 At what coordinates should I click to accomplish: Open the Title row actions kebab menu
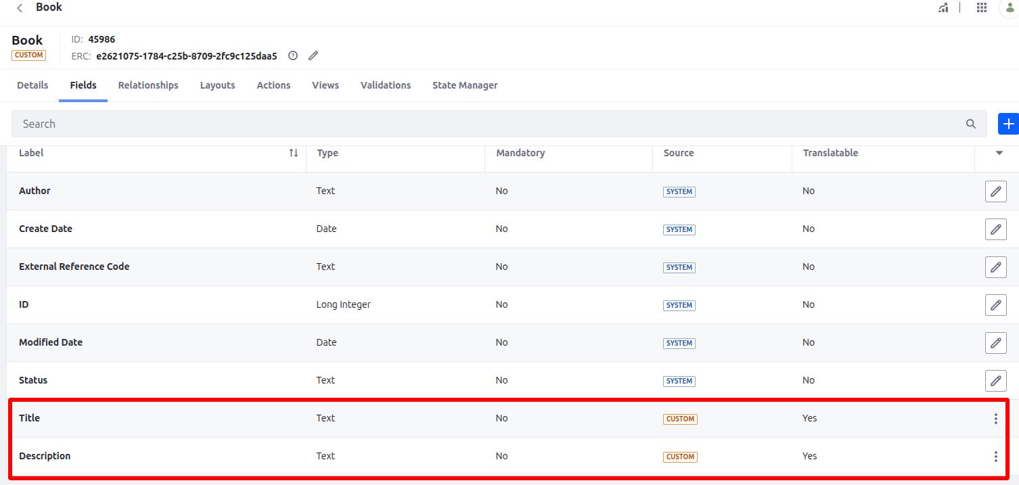coord(995,419)
